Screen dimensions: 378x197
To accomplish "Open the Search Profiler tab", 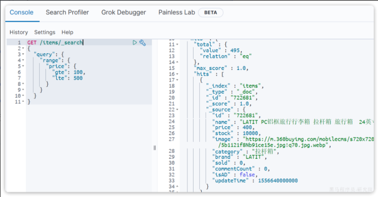I will pyautogui.click(x=67, y=12).
